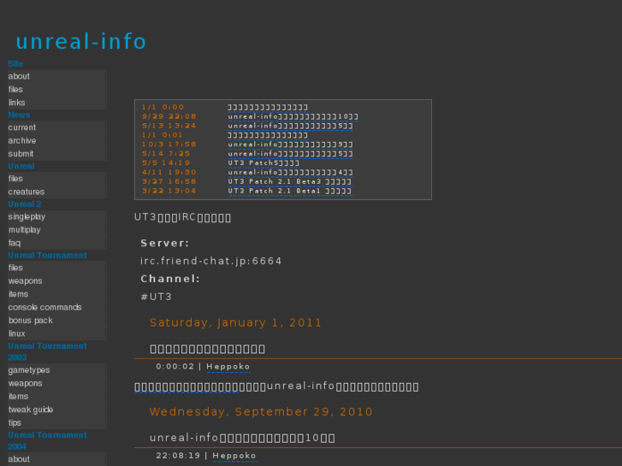This screenshot has height=466, width=622.
Task: Click the Wednesday, September 29, 2010 heading
Action: tap(261, 411)
